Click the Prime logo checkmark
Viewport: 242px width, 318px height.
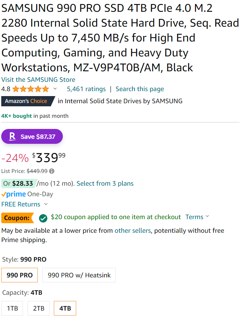[x=4, y=195]
